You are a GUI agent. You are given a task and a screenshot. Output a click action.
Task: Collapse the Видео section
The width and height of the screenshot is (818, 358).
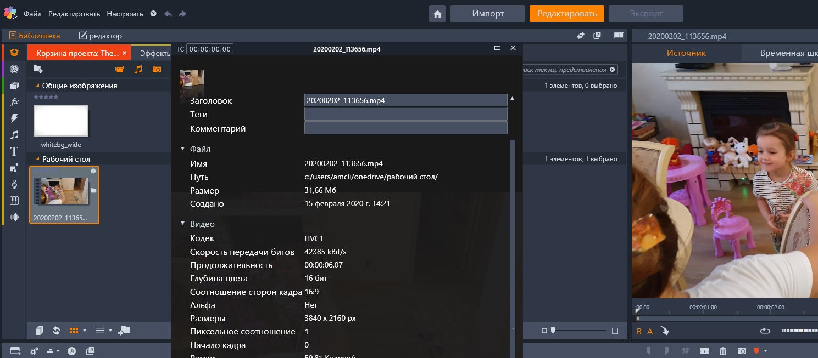click(183, 224)
